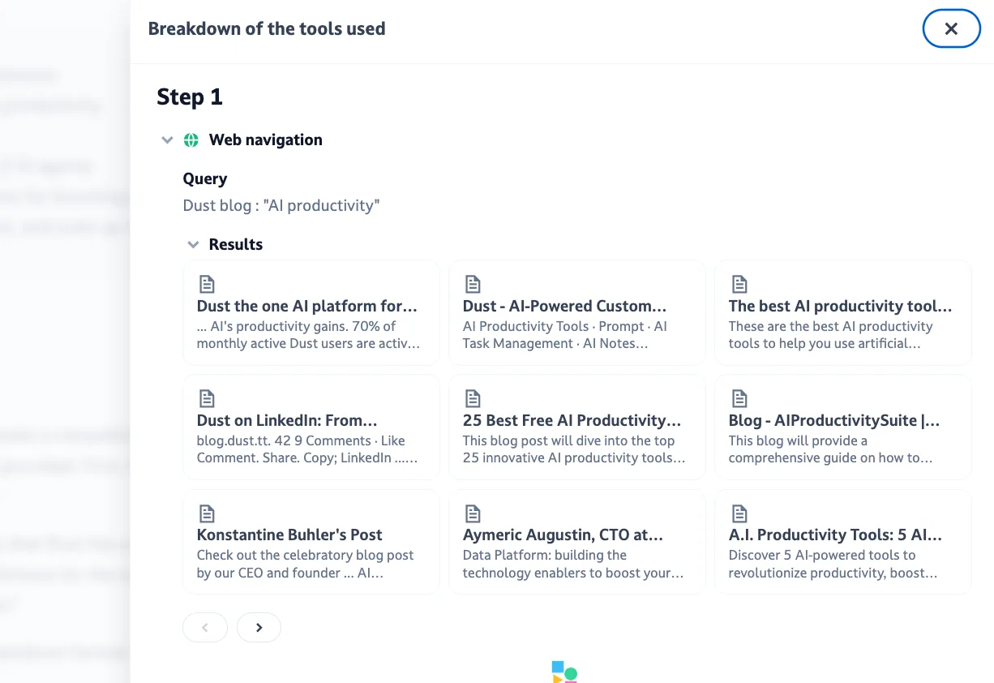Open 'Dust on LinkedIn: From...' result title
This screenshot has height=683, width=994.
[287, 421]
